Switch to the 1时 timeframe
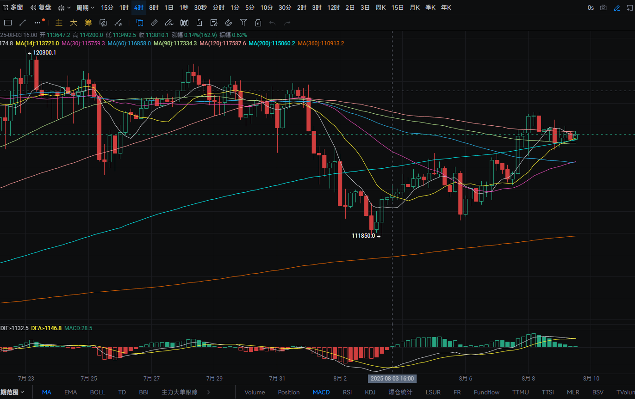 [124, 7]
